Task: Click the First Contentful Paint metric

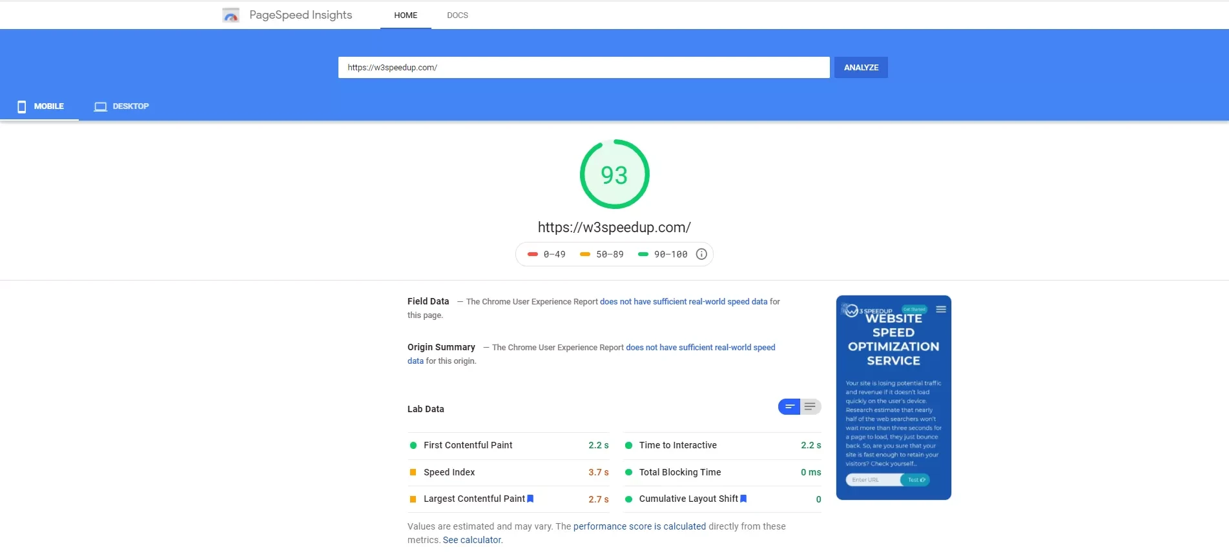Action: (x=509, y=445)
